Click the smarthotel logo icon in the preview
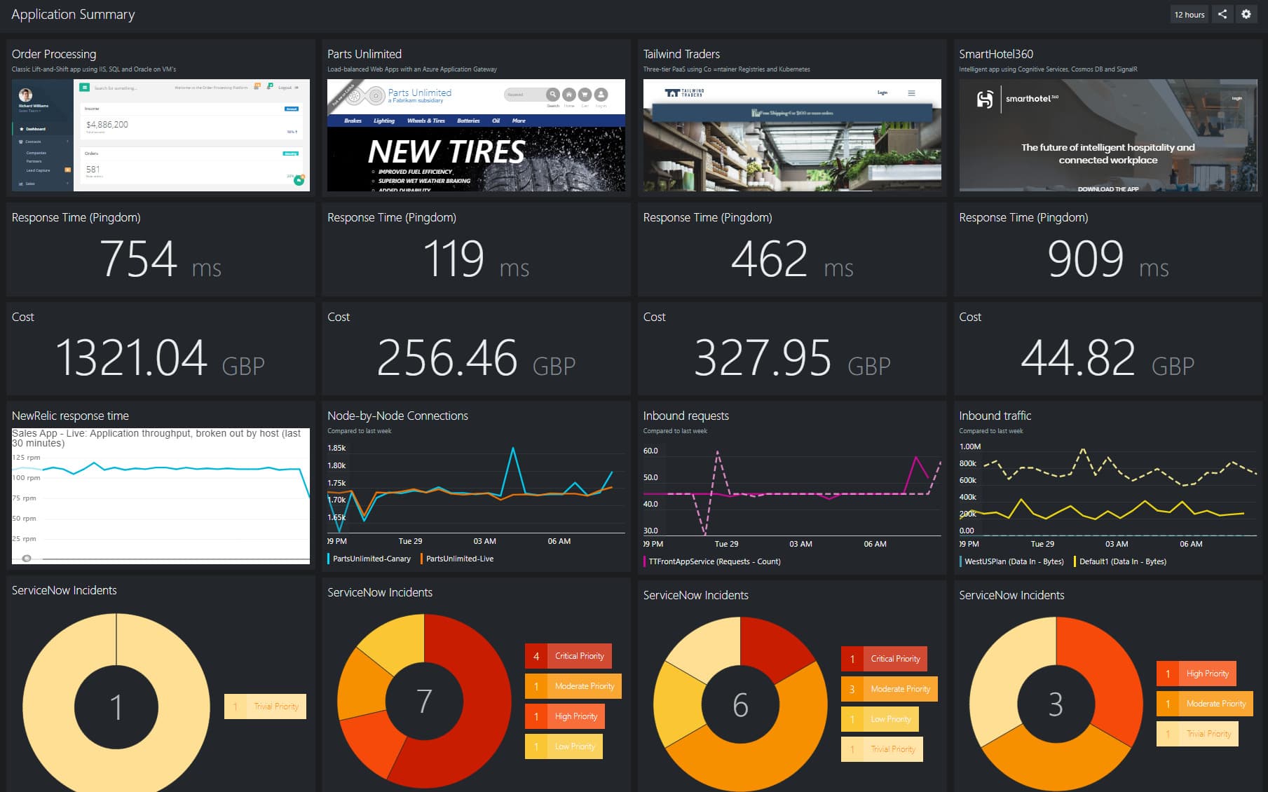Viewport: 1268px width, 792px height. (985, 99)
